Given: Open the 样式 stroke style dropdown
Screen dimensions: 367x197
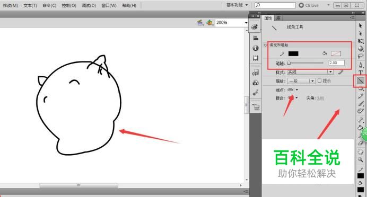Looking at the screenshot, I should click(330, 72).
